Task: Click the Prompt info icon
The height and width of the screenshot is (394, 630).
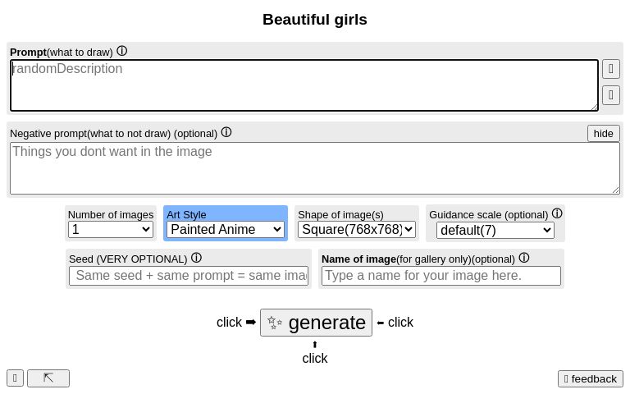Action: [x=122, y=51]
